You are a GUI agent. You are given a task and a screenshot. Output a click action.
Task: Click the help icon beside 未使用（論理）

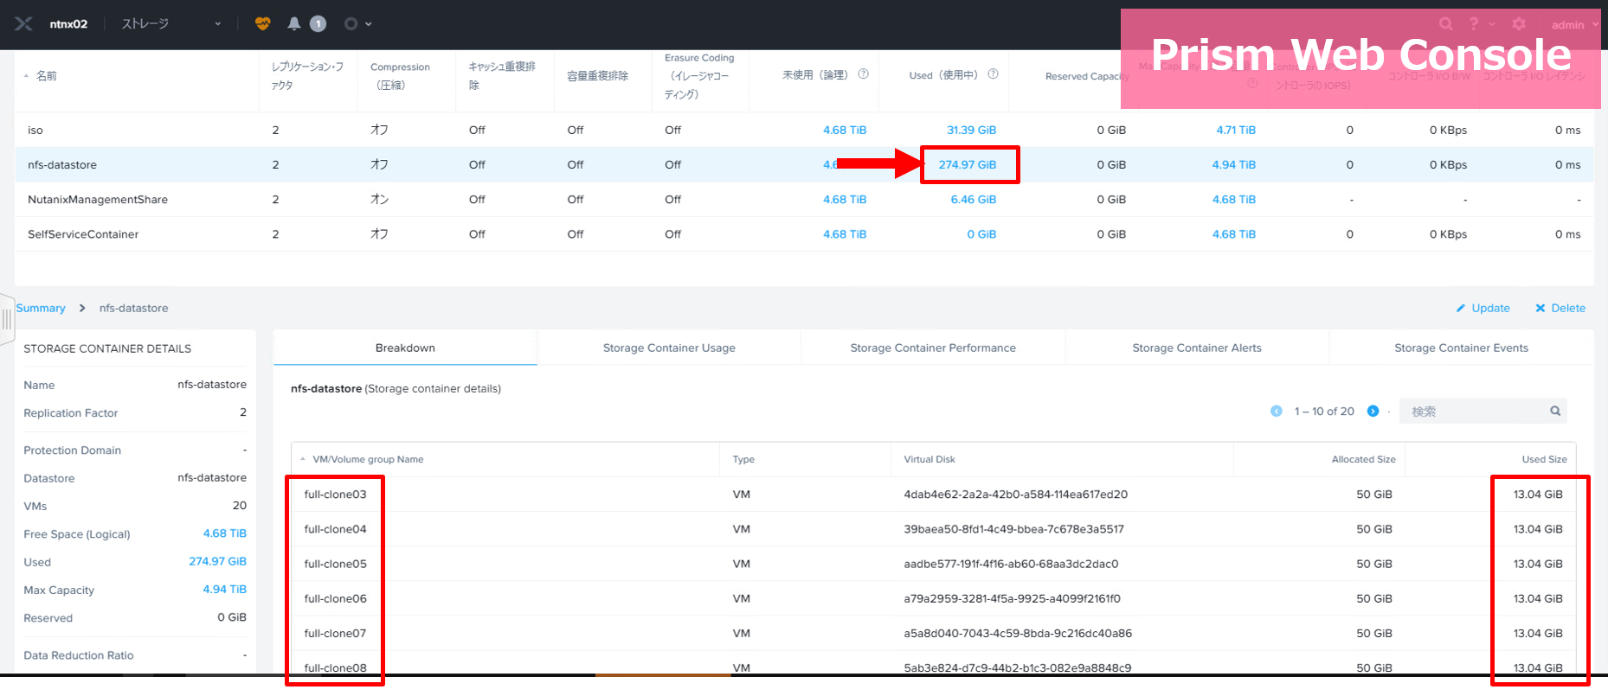point(863,74)
